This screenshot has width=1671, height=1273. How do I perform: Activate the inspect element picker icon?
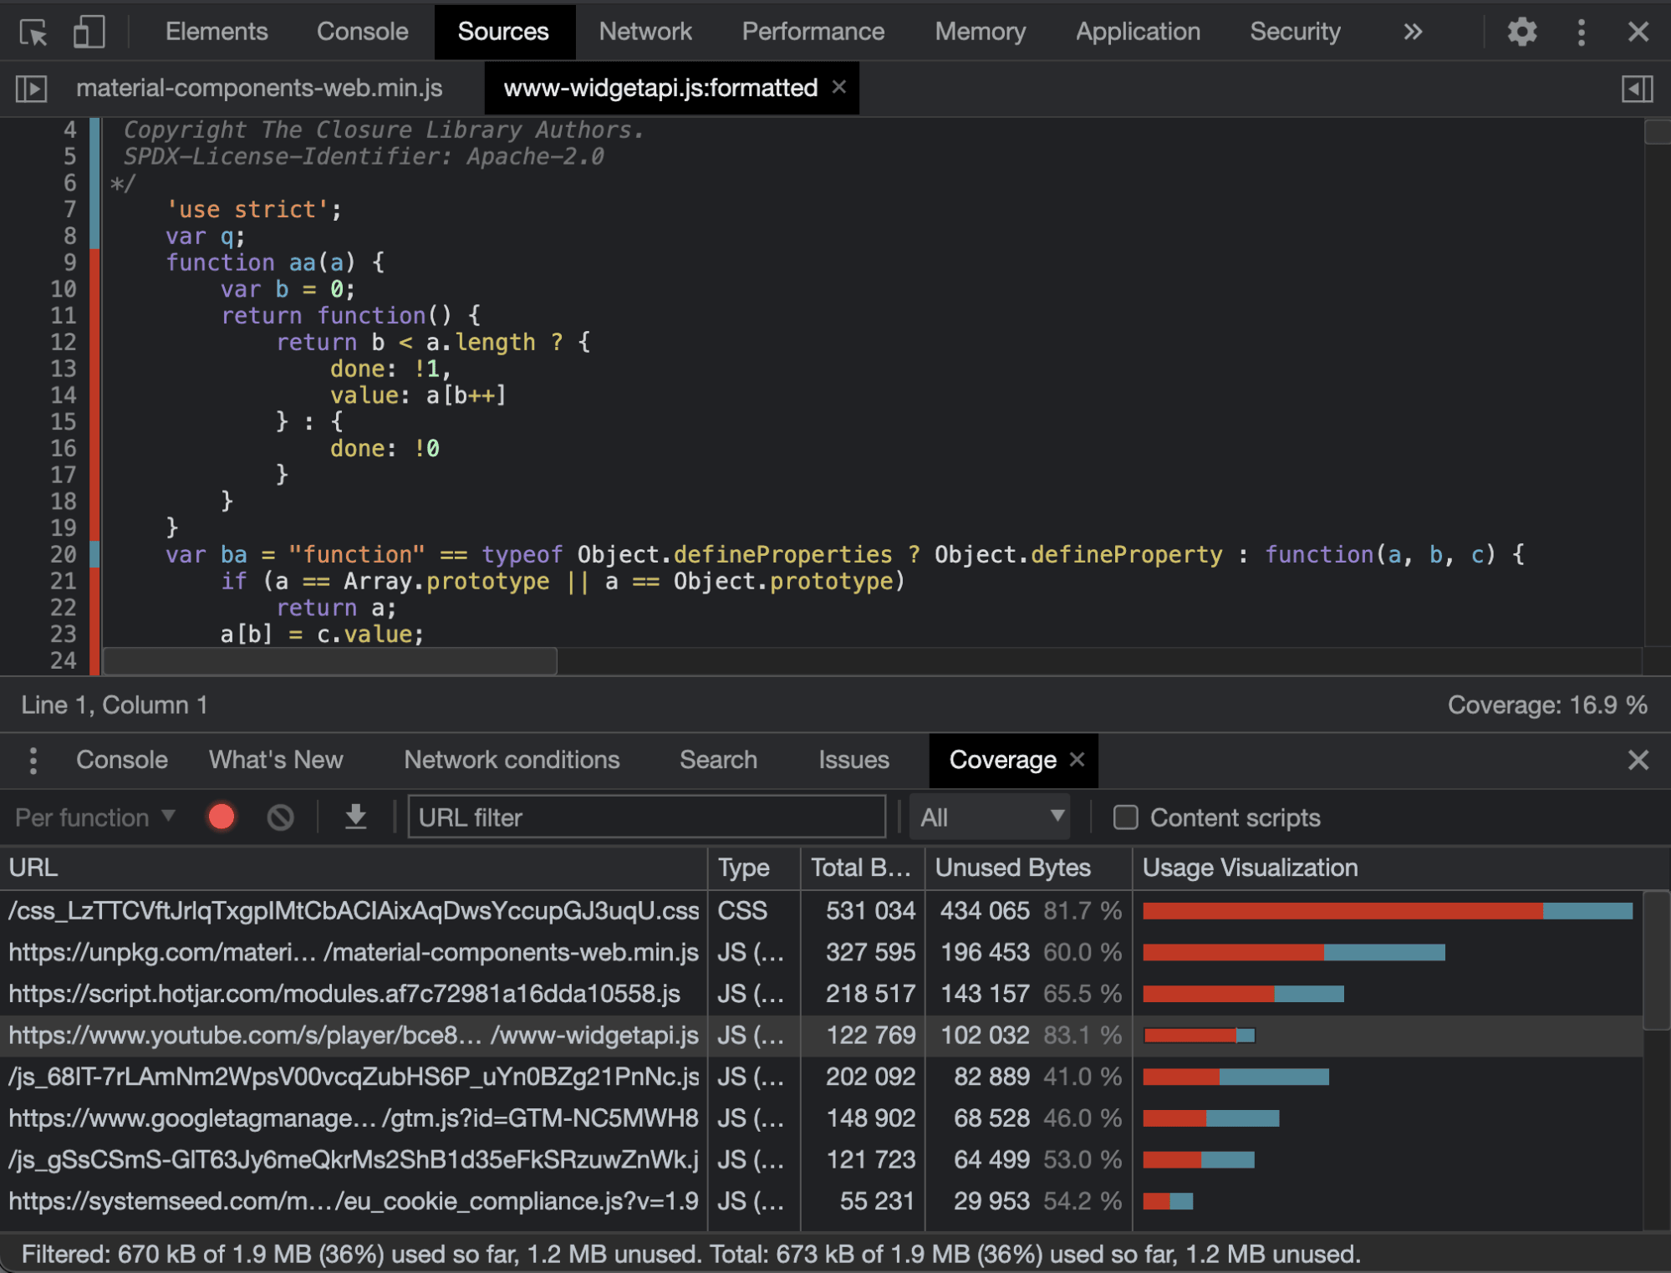click(x=33, y=32)
